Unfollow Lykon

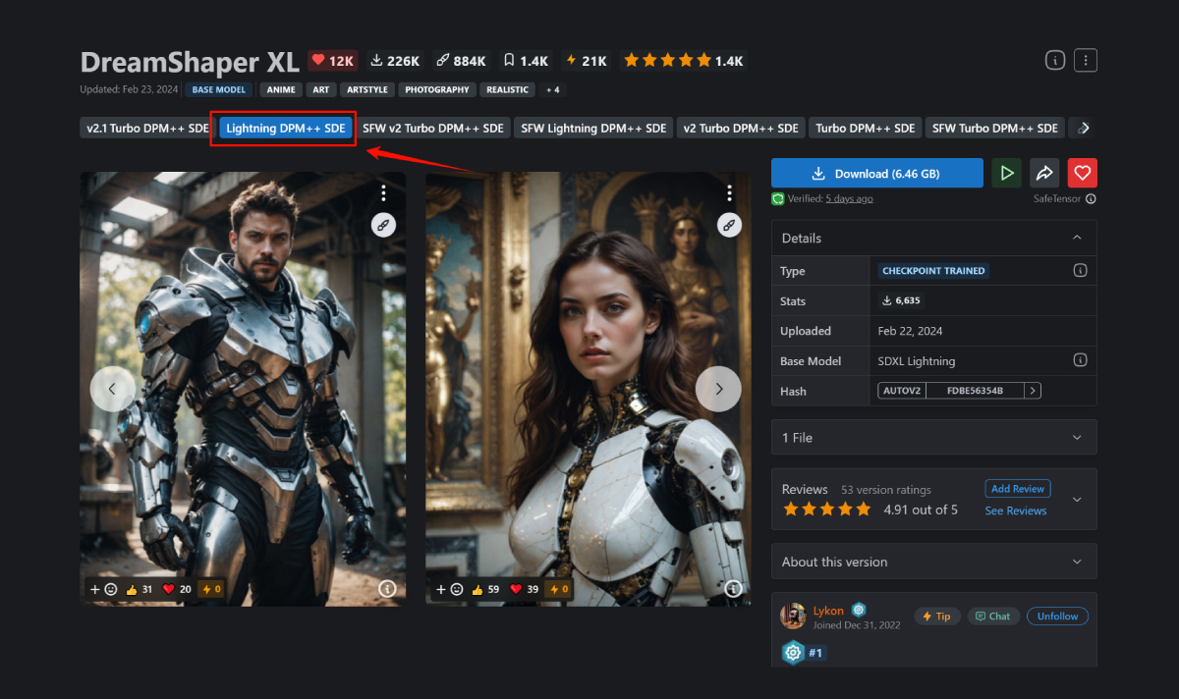pos(1058,616)
